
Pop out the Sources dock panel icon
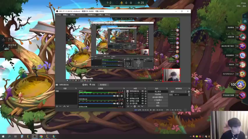(145, 88)
